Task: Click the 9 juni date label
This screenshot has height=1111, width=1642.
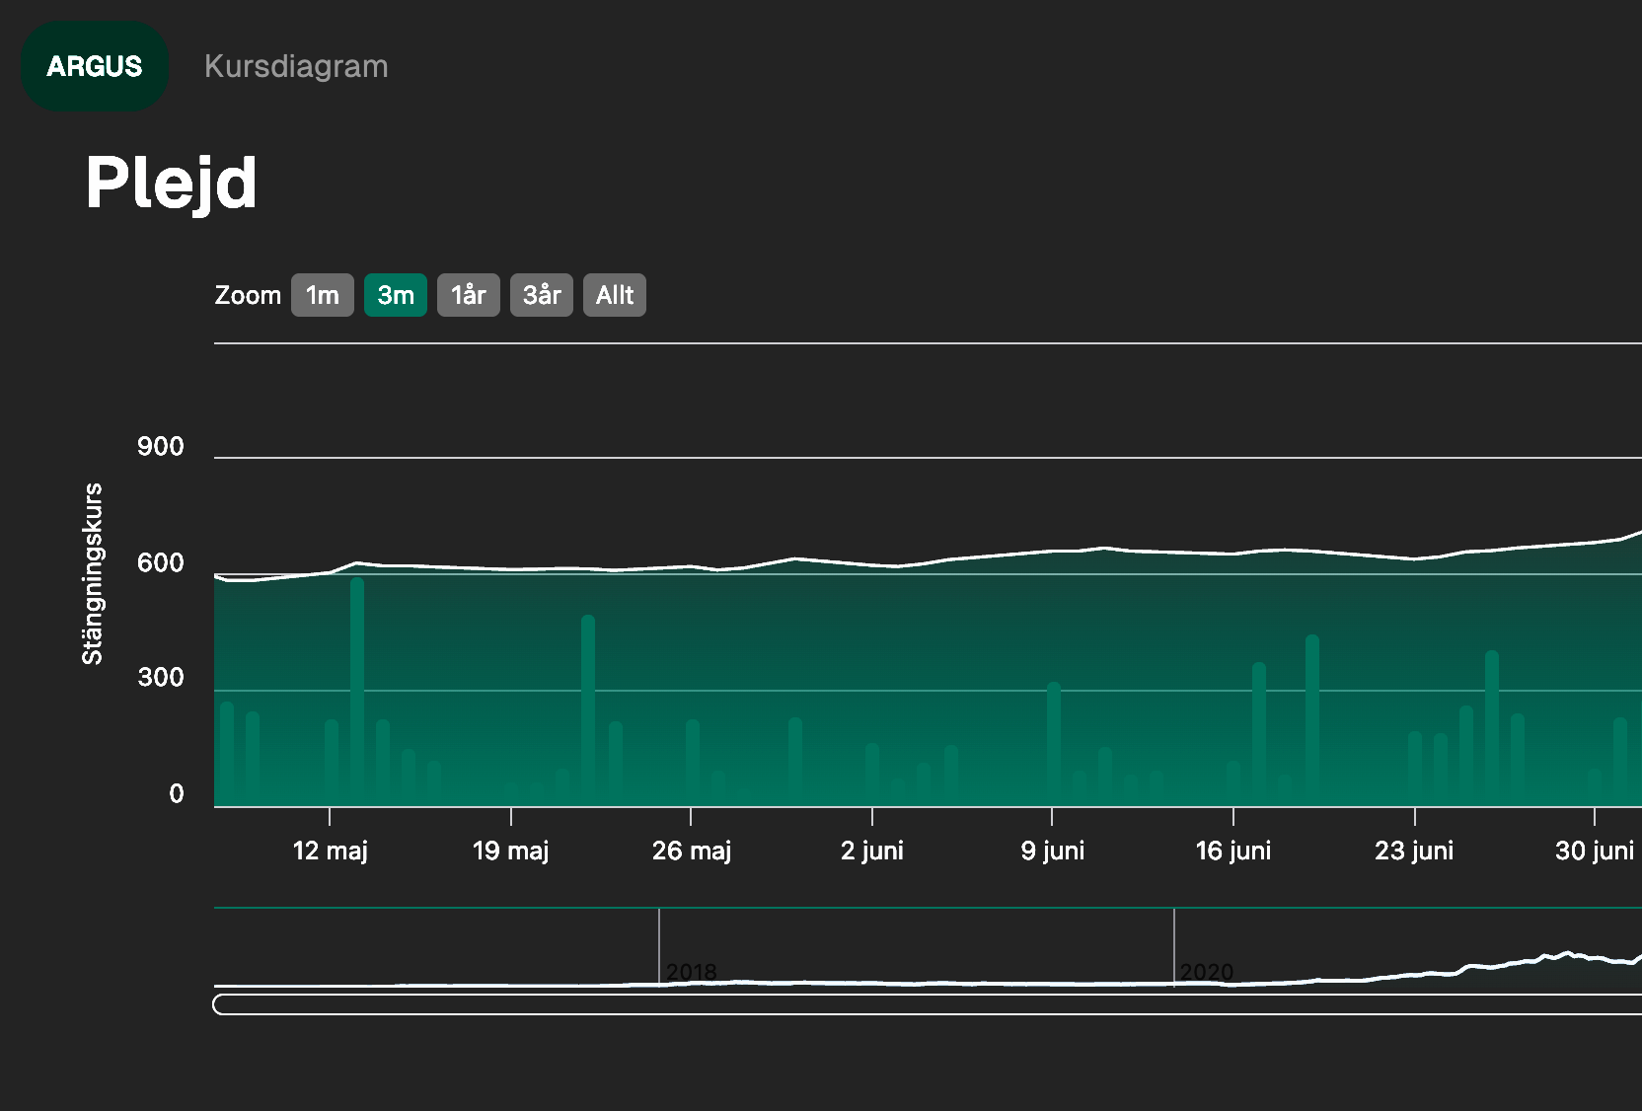Action: tap(1052, 851)
